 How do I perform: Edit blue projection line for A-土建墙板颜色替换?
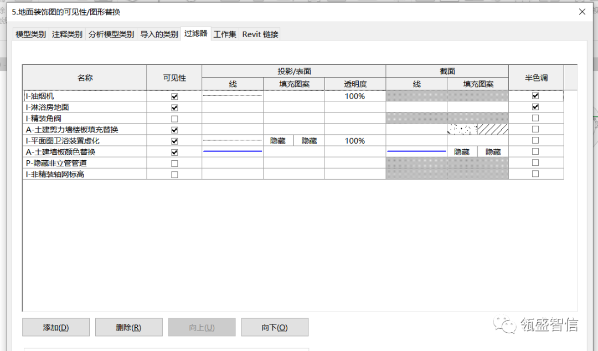click(x=232, y=151)
